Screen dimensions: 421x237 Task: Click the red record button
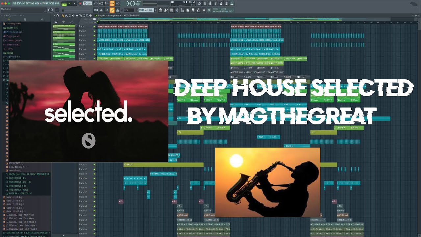(80, 3)
